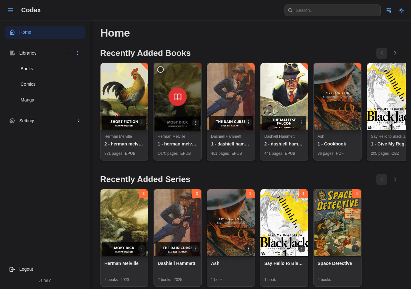411x289 pixels.
Task: Open Ash series card menu
Action: point(249,249)
